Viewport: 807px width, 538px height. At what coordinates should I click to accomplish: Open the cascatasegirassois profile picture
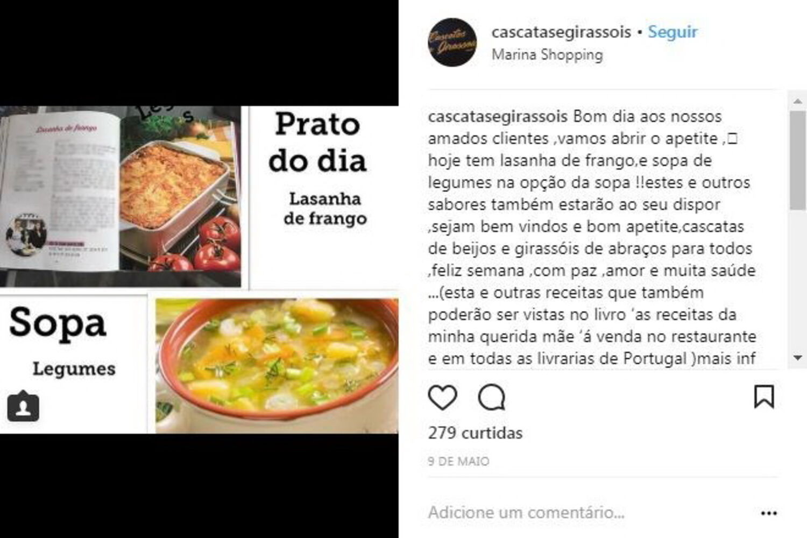coord(452,43)
